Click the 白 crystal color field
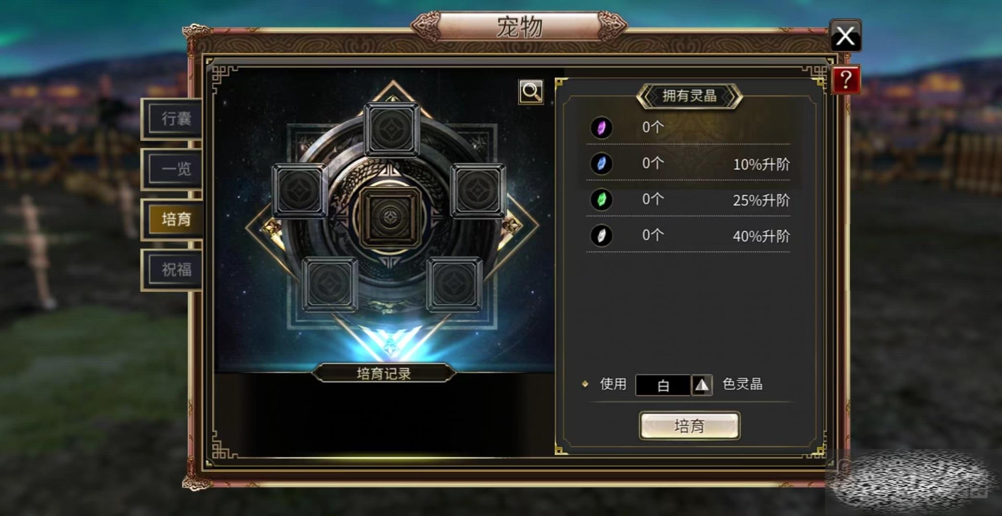 click(663, 385)
